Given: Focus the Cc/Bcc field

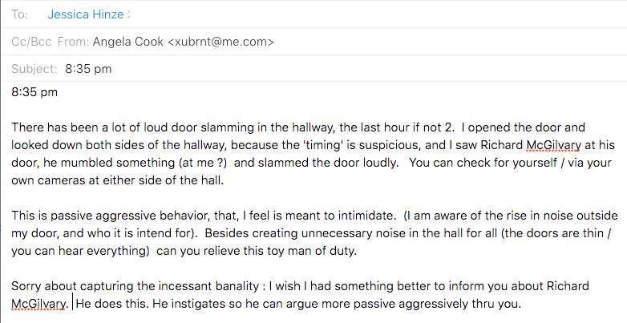Looking at the screenshot, I should (x=31, y=42).
